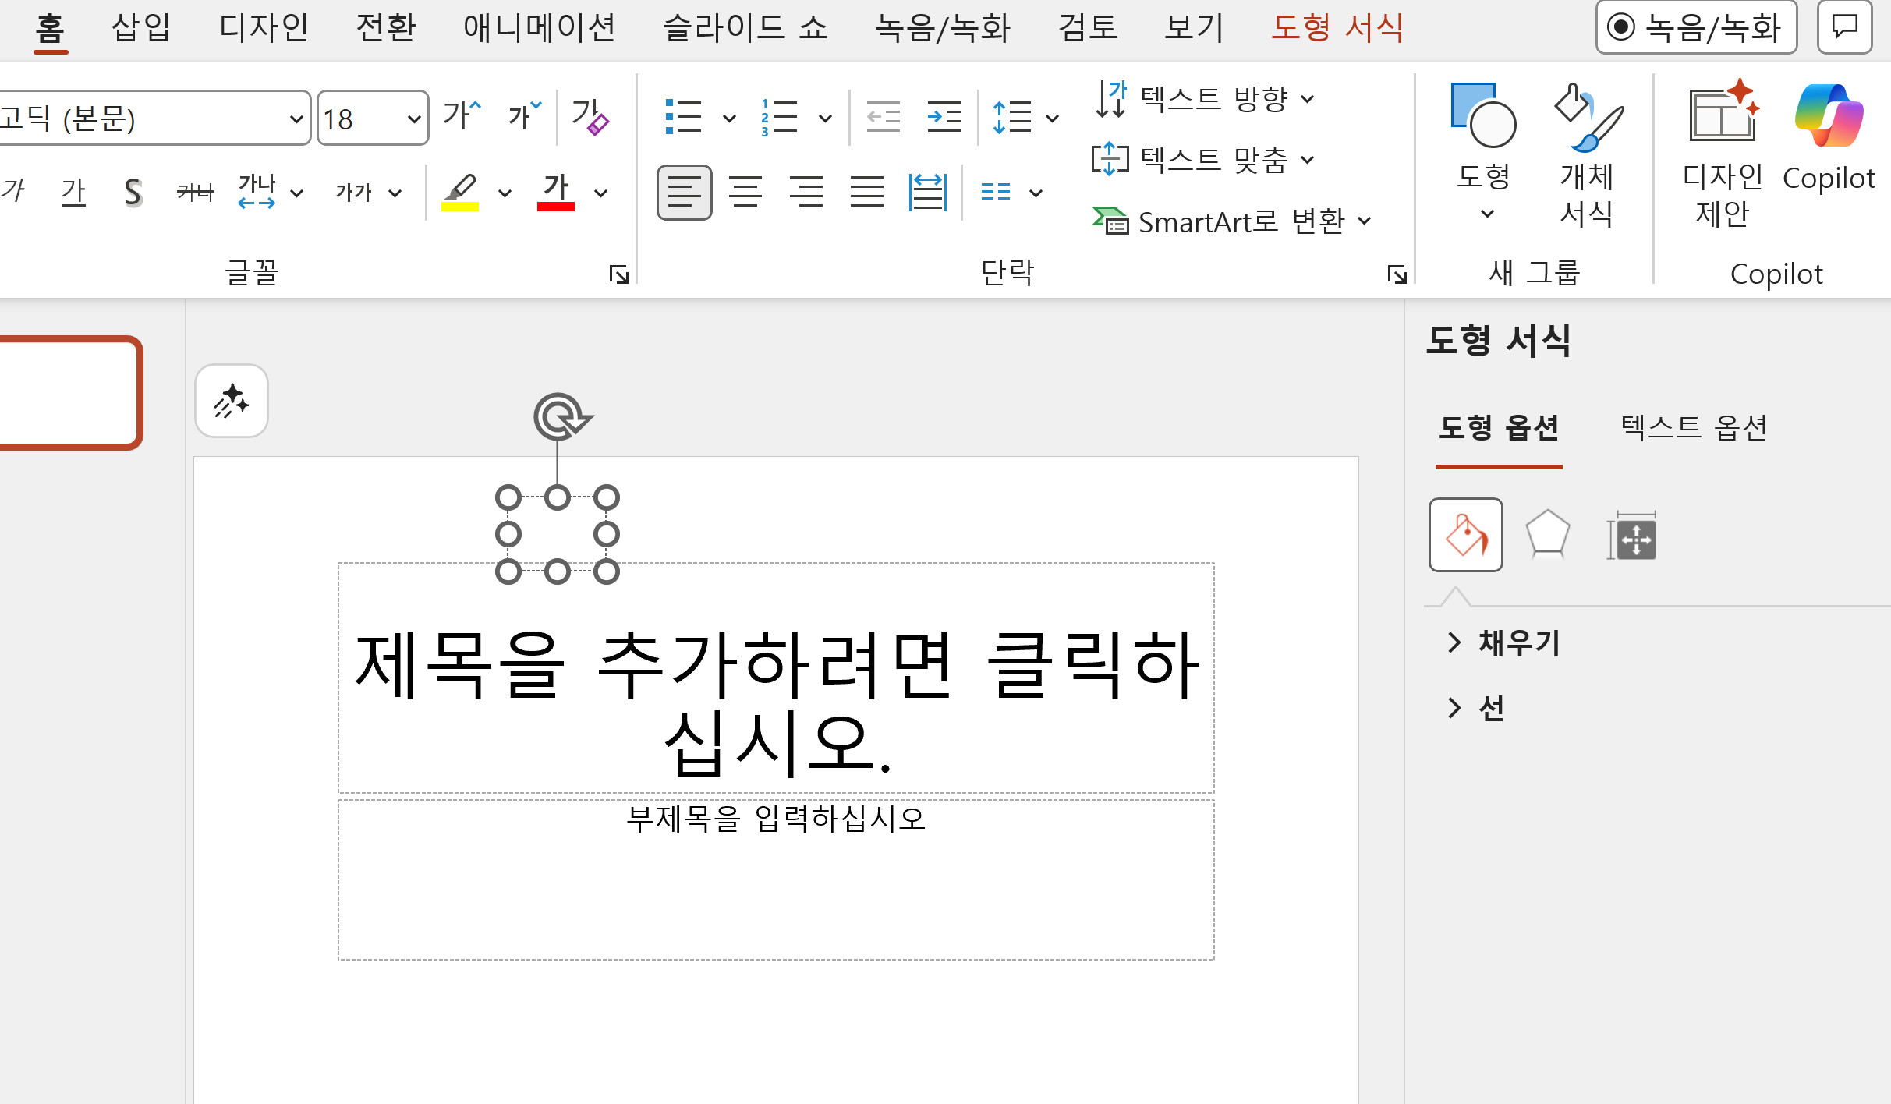
Task: Center align the text
Action: pos(745,192)
